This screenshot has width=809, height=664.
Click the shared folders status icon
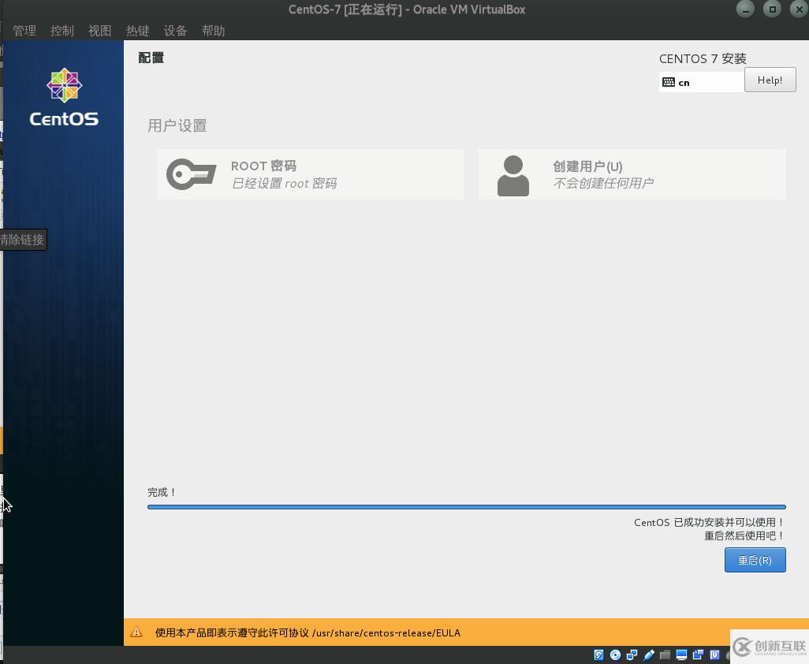tap(665, 655)
